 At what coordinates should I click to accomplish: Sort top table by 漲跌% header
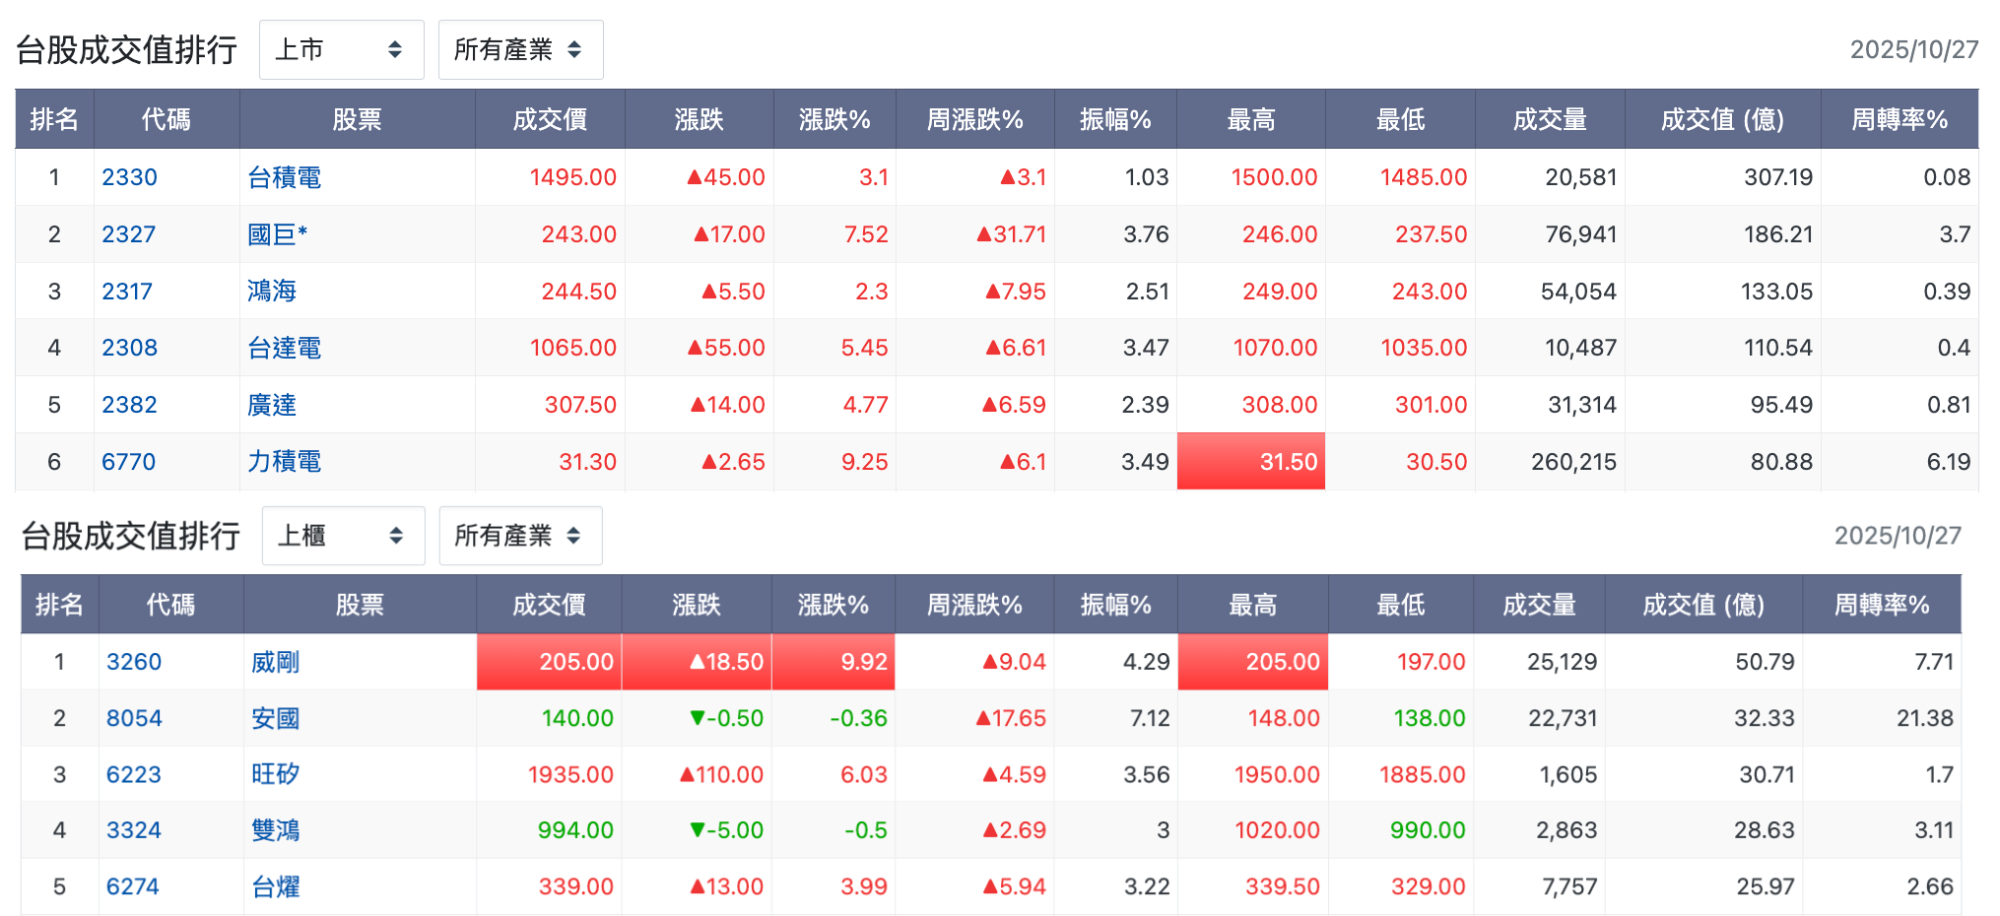pyautogui.click(x=834, y=119)
